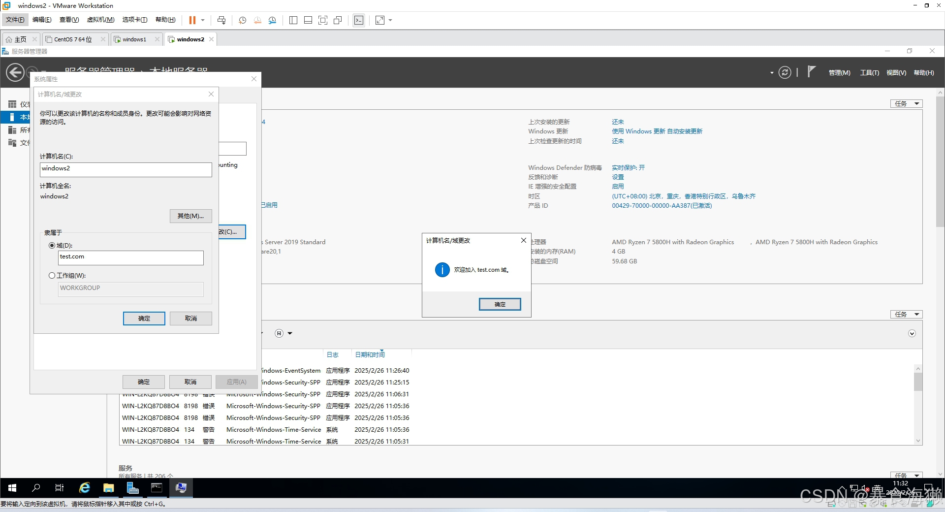
Task: Click the thumbnail bar toggle icon
Action: (308, 20)
